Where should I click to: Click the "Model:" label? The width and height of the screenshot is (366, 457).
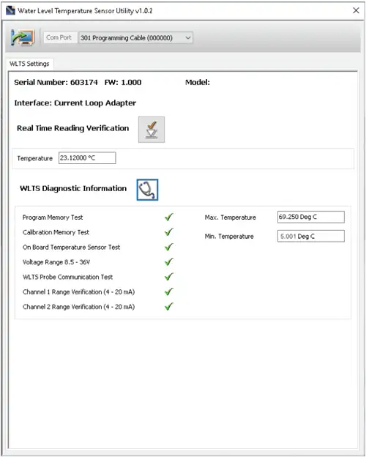198,83
